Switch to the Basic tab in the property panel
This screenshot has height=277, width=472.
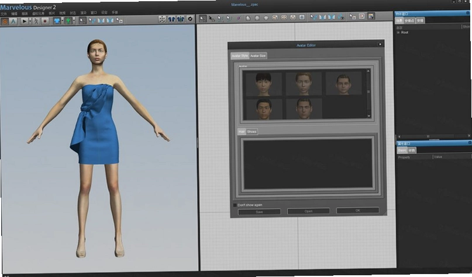402,150
